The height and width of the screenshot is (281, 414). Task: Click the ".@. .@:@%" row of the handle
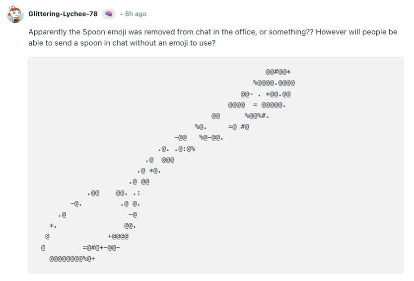coord(176,149)
